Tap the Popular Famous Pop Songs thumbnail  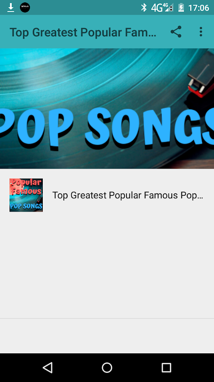coord(26,195)
